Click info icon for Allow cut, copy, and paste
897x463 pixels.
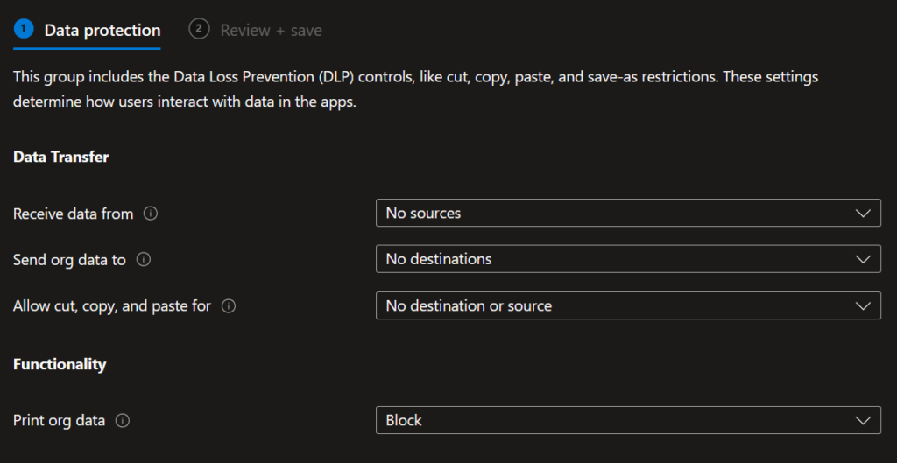pyautogui.click(x=229, y=306)
